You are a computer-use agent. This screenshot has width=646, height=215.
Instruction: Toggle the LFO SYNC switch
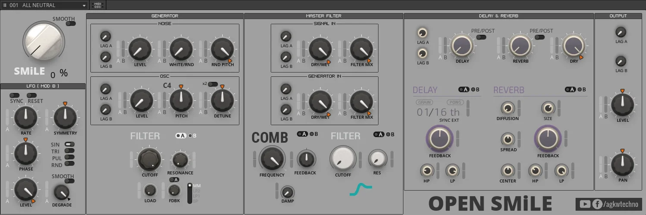point(14,95)
